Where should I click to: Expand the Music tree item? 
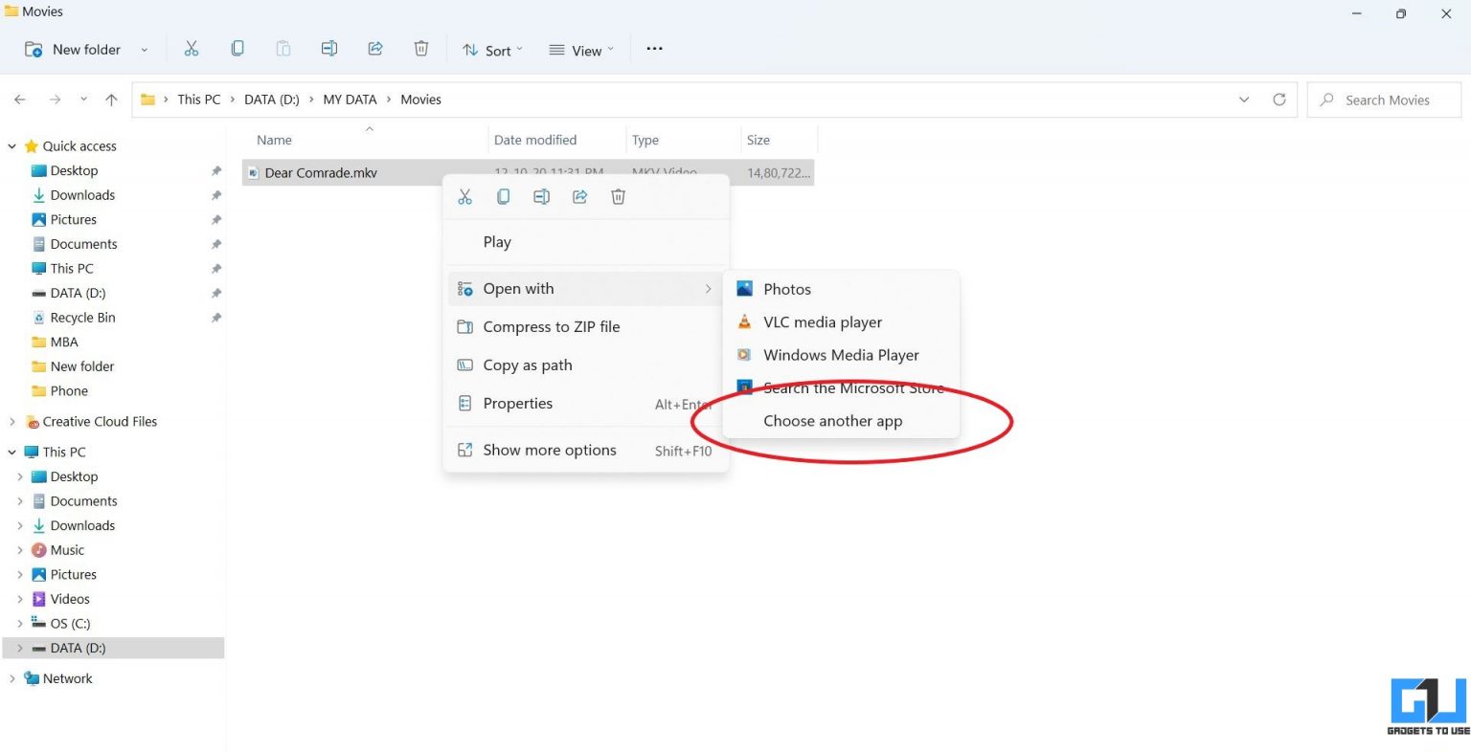click(20, 549)
